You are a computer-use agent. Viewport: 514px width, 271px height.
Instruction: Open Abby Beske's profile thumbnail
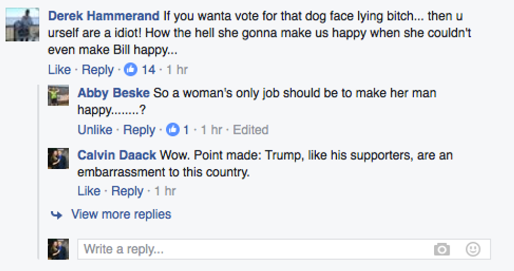click(58, 95)
